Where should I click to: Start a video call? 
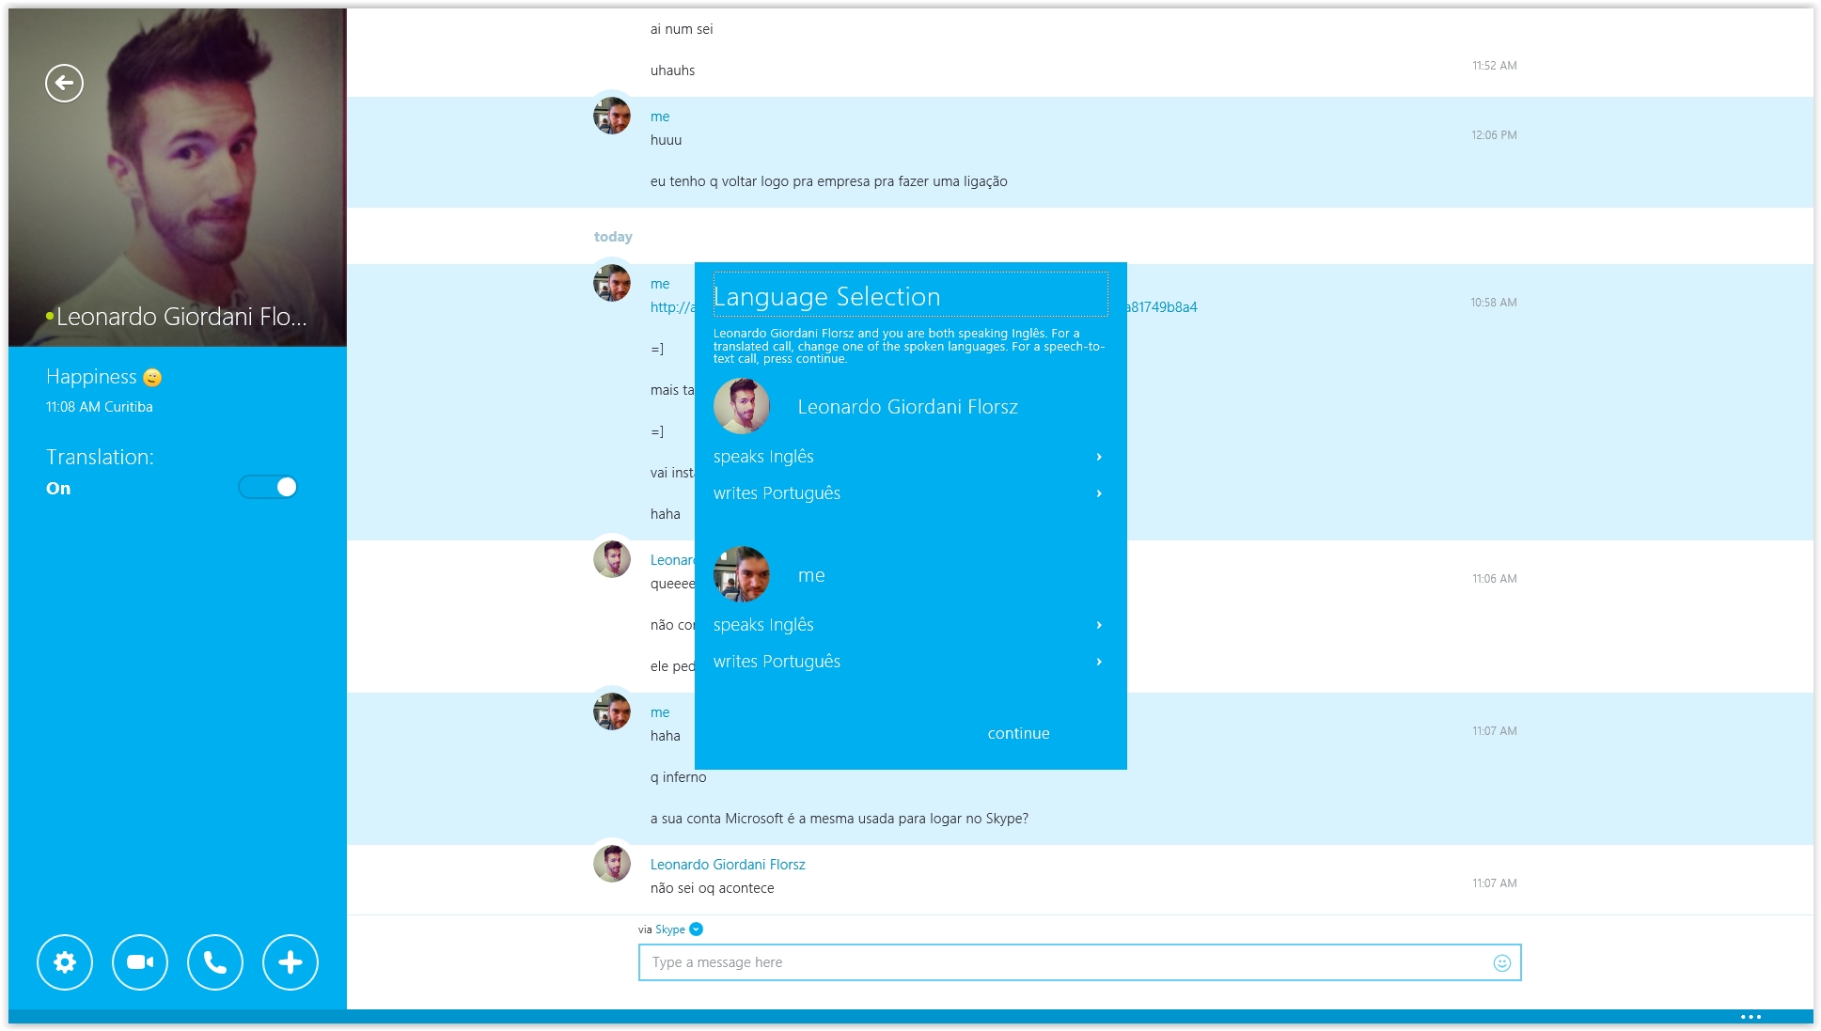[x=140, y=961]
